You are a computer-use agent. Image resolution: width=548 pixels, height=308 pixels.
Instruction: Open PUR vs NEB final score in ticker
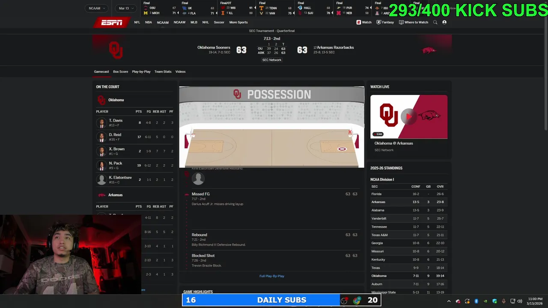click(353, 9)
